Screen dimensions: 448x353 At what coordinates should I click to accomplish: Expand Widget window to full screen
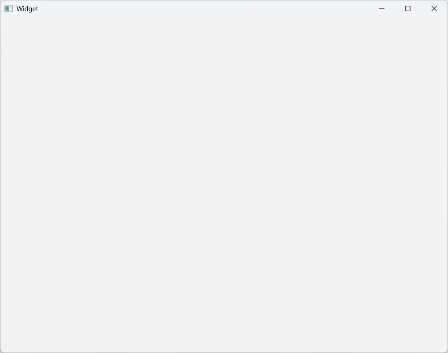pos(408,9)
